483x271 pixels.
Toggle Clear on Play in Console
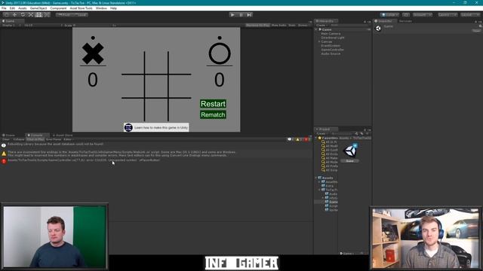[x=35, y=139]
